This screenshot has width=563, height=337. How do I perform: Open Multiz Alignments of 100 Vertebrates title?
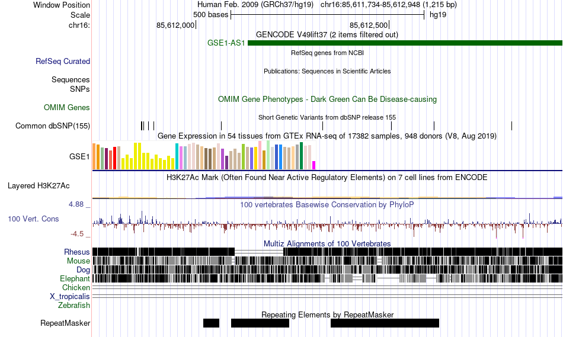coord(327,243)
